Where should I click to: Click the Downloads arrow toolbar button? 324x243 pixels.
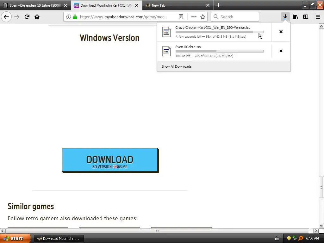pyautogui.click(x=285, y=17)
